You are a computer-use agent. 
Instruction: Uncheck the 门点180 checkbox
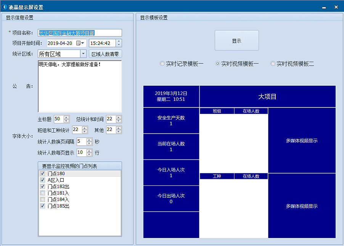(x=42, y=174)
